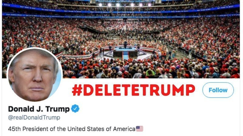Click "Trump" in the bold display name

(x=57, y=109)
